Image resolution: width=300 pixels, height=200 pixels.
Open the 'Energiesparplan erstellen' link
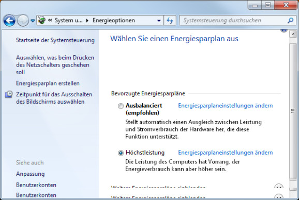48,84
